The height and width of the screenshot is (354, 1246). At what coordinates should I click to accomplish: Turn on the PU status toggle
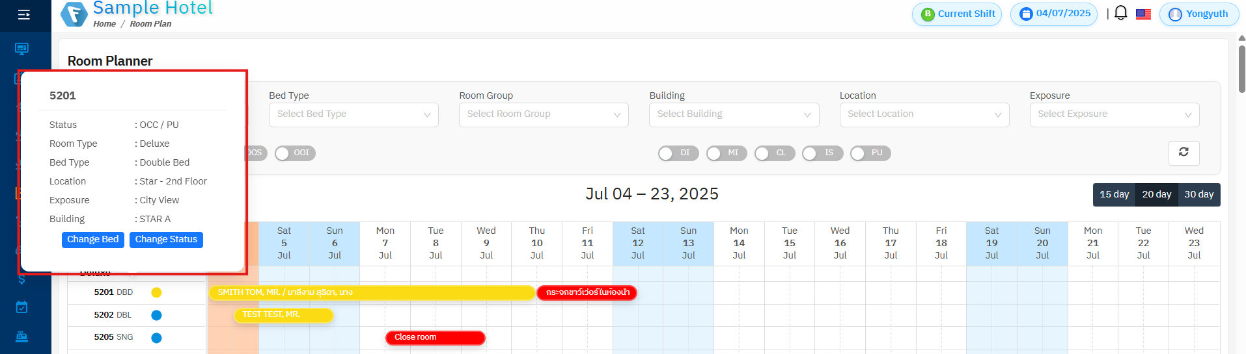tap(870, 153)
